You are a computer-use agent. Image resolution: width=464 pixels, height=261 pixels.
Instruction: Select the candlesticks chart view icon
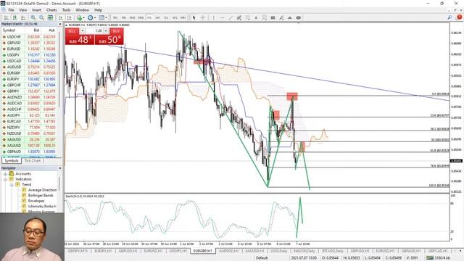click(14, 17)
